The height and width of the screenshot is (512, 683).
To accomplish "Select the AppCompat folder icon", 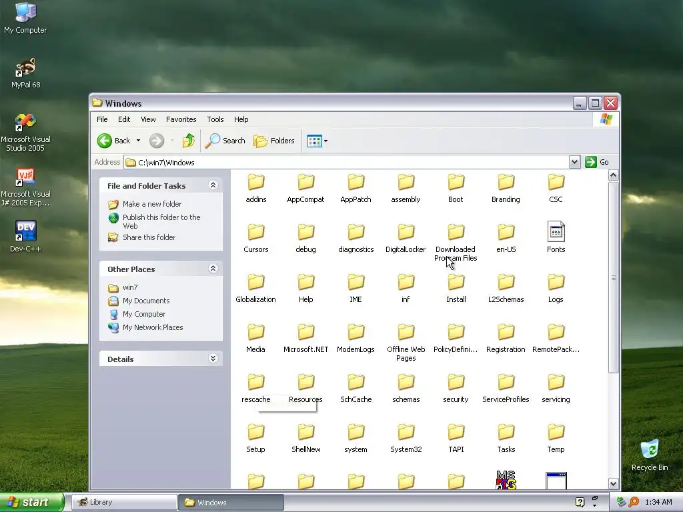I will coord(305,182).
